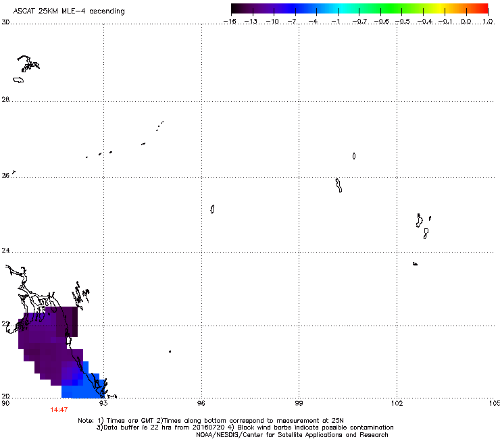Click the NOAA/NESDIS credit line

(292, 435)
